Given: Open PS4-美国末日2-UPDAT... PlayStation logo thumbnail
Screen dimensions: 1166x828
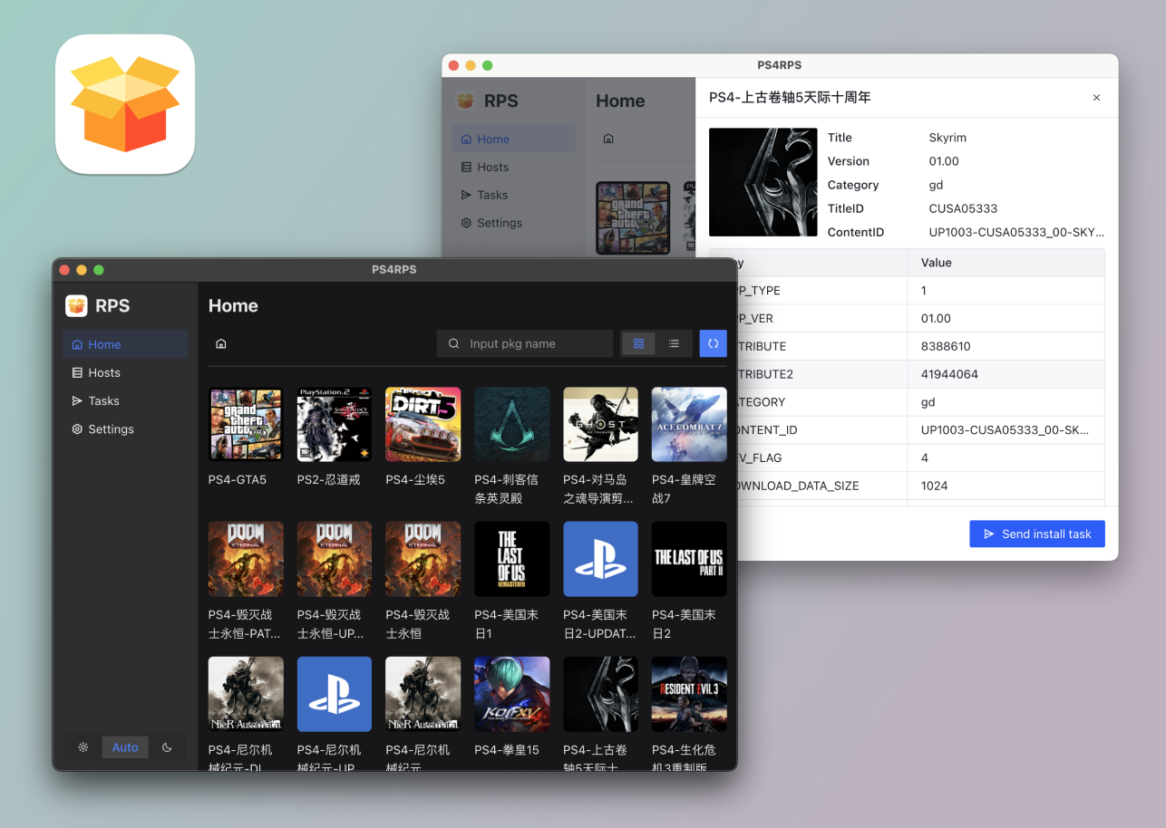Looking at the screenshot, I should [600, 559].
